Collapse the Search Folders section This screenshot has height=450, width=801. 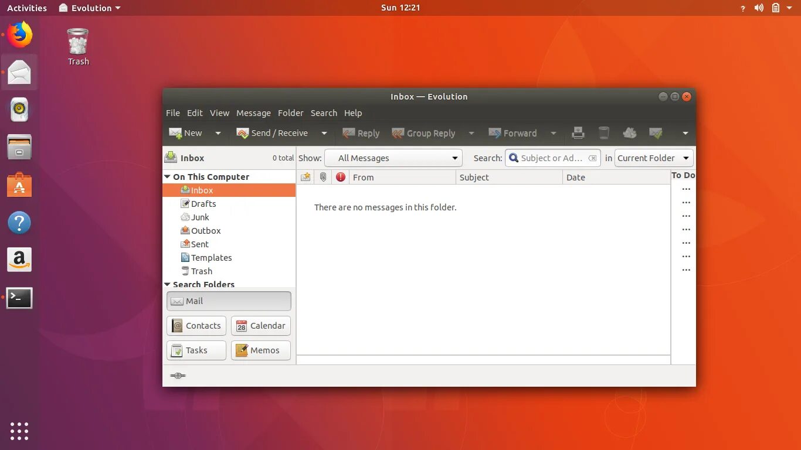pyautogui.click(x=167, y=285)
